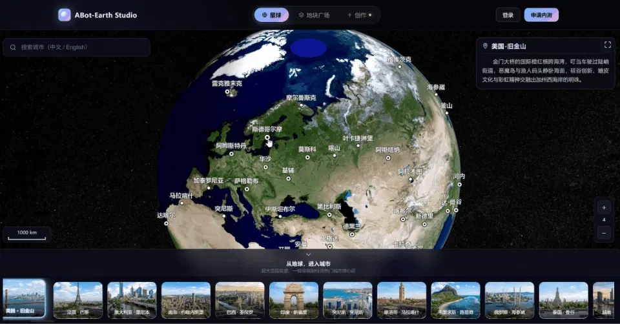Open the 地块广场 tab
Screen dimensions: 620x324
(314, 15)
